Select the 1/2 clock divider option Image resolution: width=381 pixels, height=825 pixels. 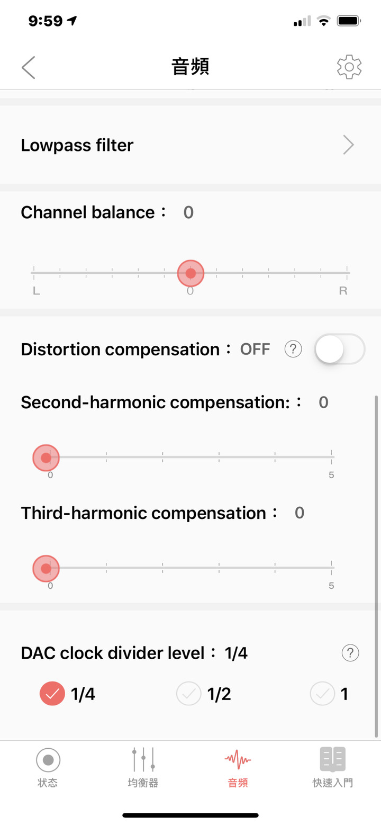(x=204, y=694)
